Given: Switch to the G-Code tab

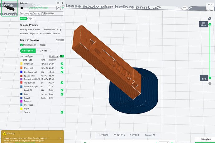Looking at the screenshot, I should [x=43, y=51].
